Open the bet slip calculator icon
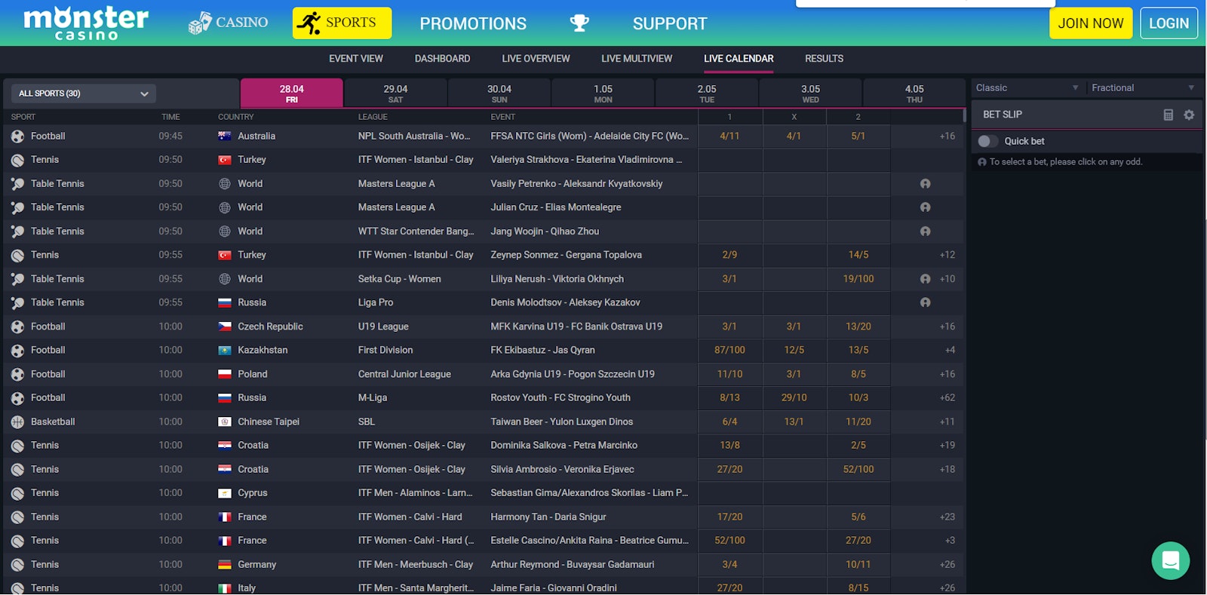The image size is (1207, 595). [x=1168, y=115]
